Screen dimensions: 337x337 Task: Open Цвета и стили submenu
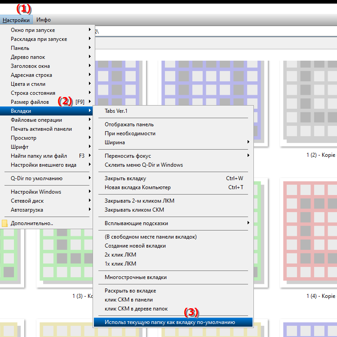click(46, 84)
